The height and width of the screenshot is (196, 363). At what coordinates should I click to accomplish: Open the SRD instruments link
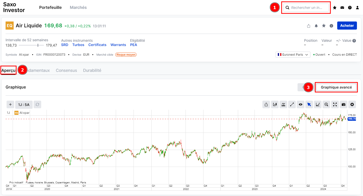point(65,45)
